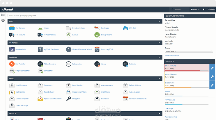The image size is (216, 120).
Task: Click wrench beside Addon Domains statistic
Action: pos(212,77)
